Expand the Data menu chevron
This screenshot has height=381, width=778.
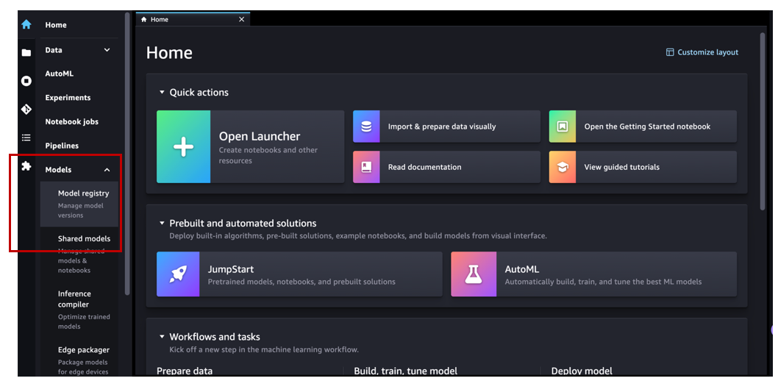(107, 49)
